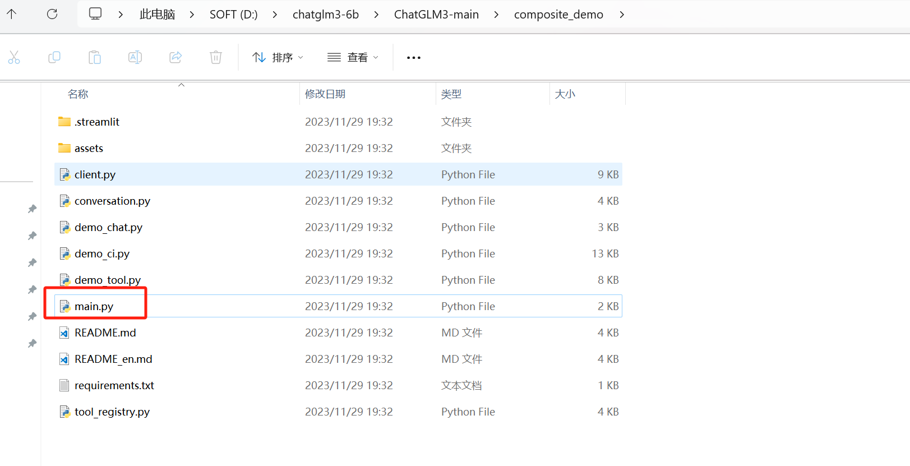This screenshot has height=466, width=910.
Task: Click the 2 KB size of main.py
Action: point(608,306)
